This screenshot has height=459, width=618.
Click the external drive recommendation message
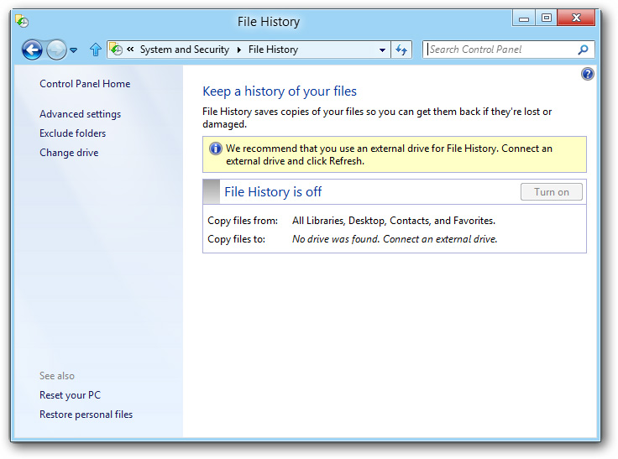389,155
